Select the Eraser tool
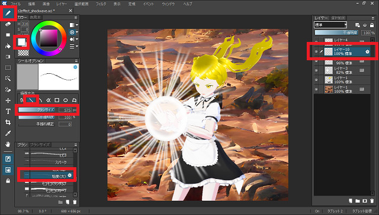 click(x=8, y=24)
